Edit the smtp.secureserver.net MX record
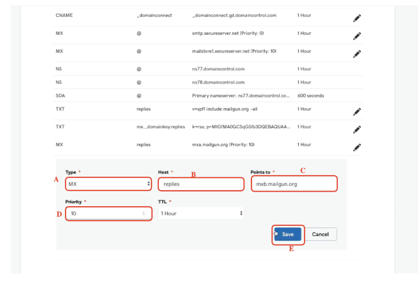The image size is (419, 284). (x=357, y=36)
